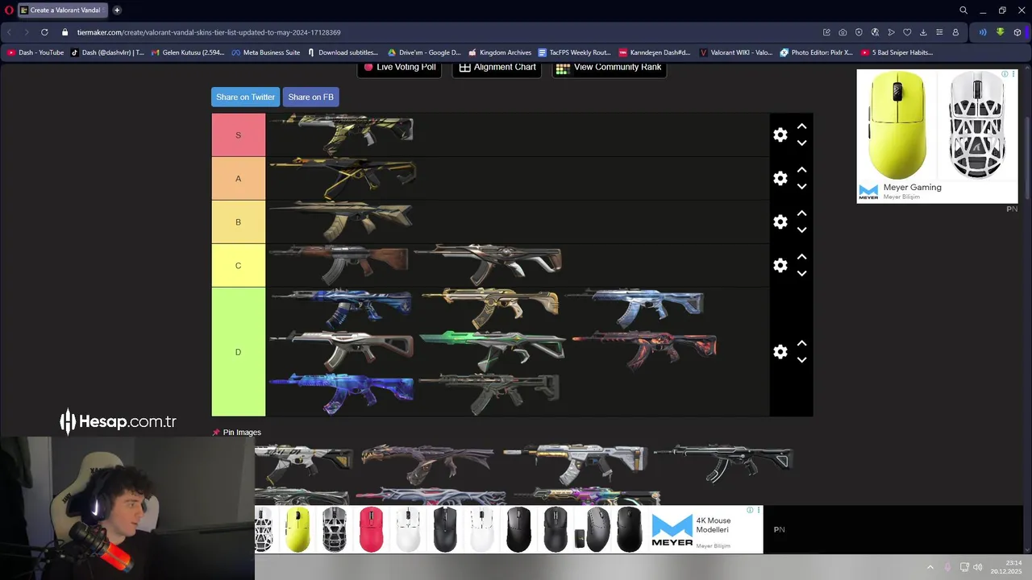
Task: Open page translate icon
Action: [x=875, y=32]
